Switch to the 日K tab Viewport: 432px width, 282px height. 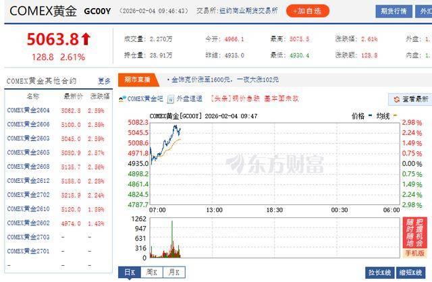pos(130,272)
